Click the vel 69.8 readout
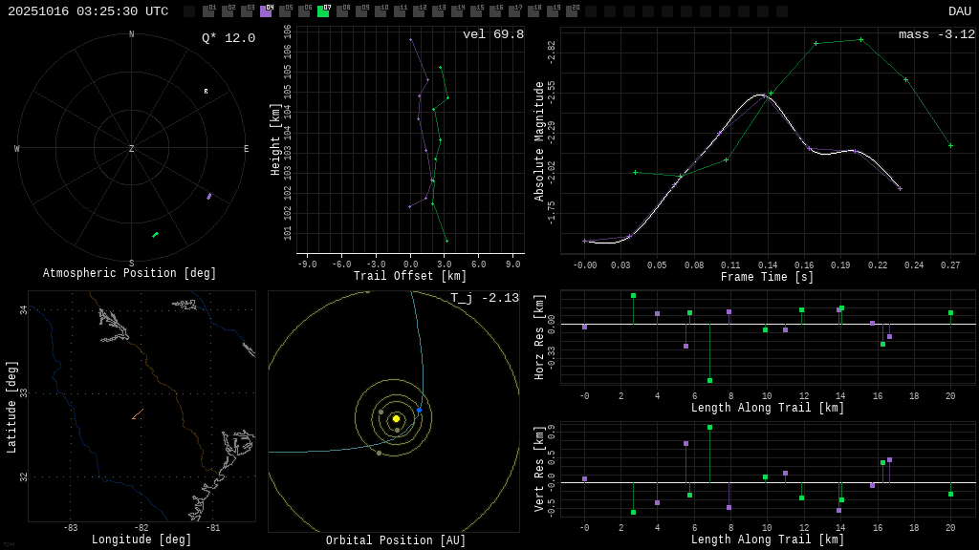979x550 pixels. pyautogui.click(x=493, y=34)
